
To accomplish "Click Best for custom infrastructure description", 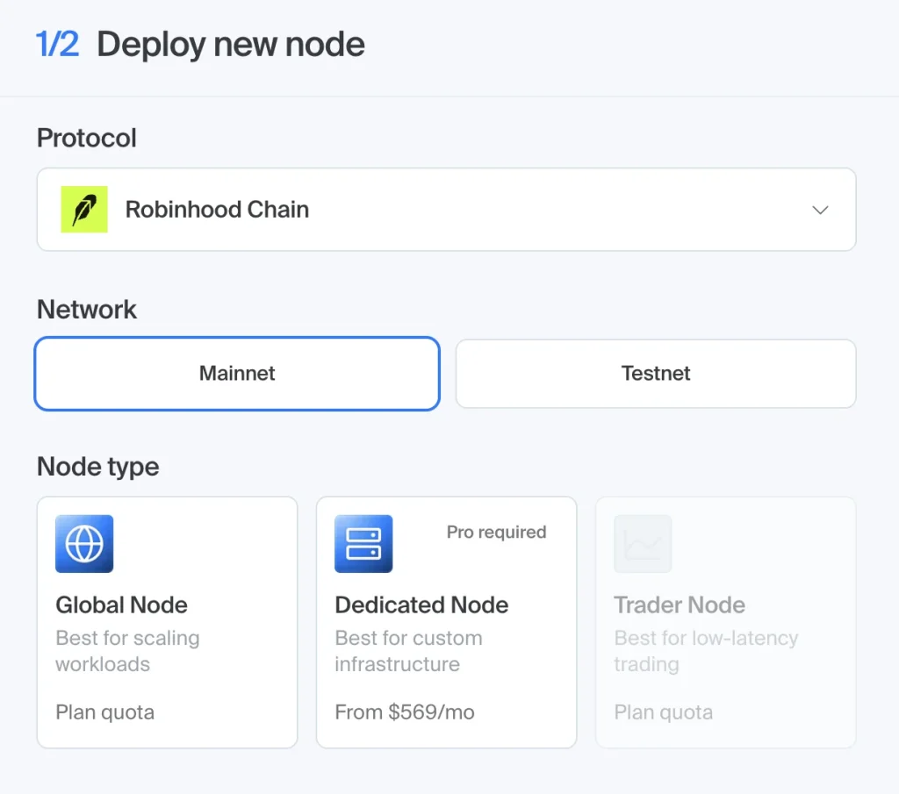I will click(408, 651).
